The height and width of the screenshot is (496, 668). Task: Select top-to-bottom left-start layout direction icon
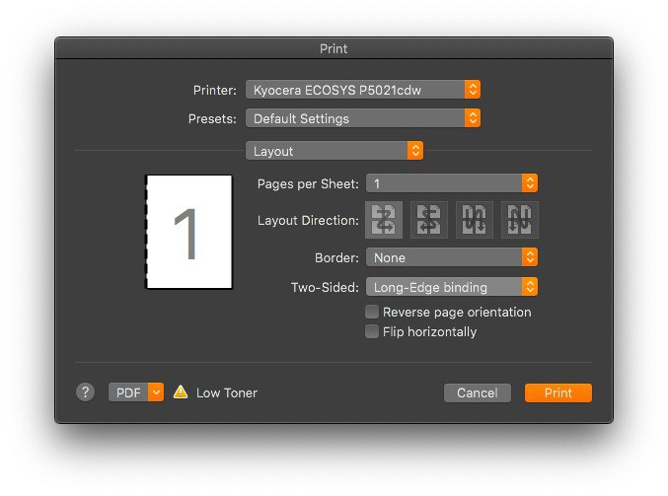(475, 220)
